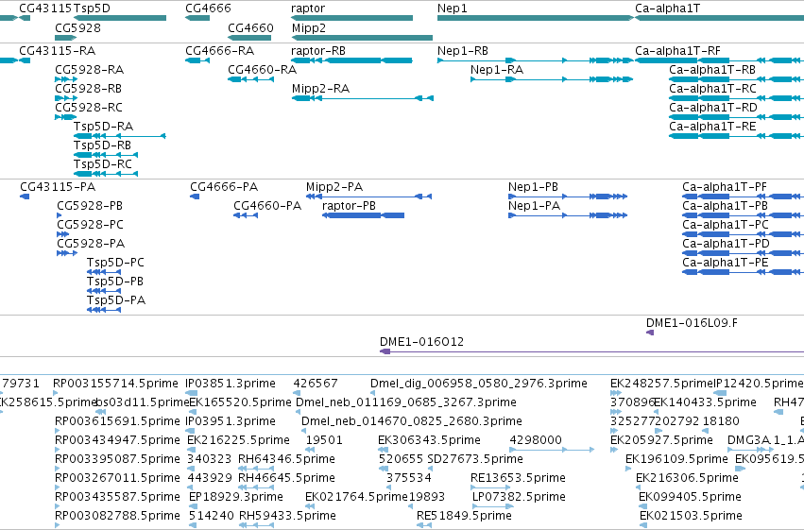The height and width of the screenshot is (530, 804).
Task: Open protein Nep1-PB
Action: 533,187
